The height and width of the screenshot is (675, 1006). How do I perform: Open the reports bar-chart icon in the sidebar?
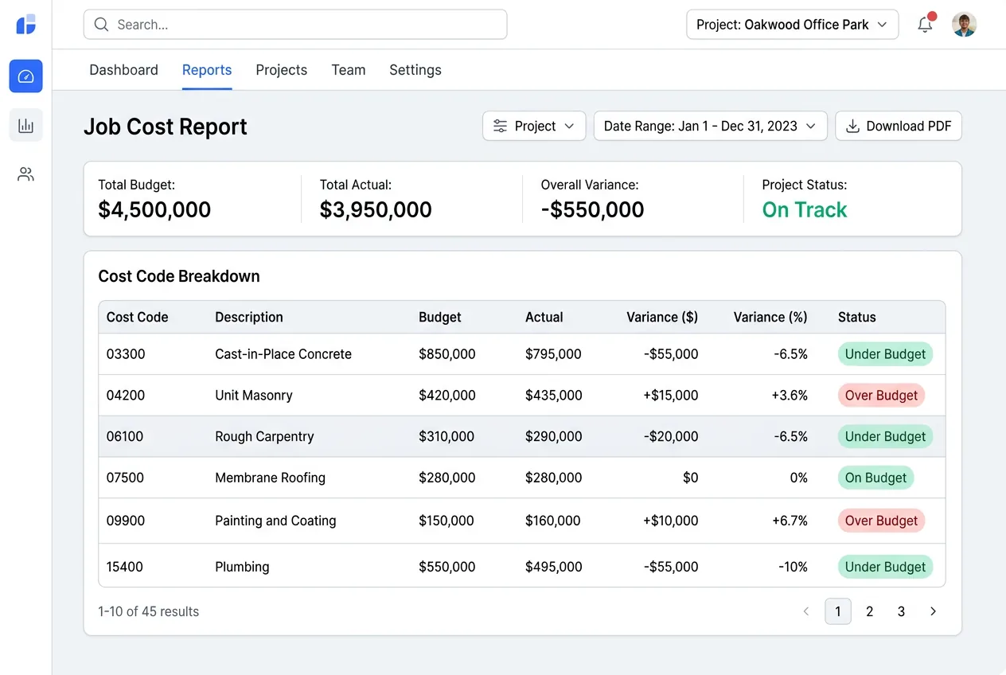pyautogui.click(x=25, y=125)
